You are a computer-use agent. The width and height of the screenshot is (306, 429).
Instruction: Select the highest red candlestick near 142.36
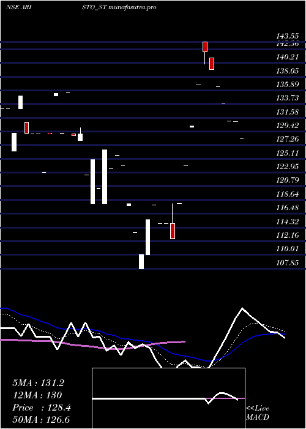click(x=205, y=47)
